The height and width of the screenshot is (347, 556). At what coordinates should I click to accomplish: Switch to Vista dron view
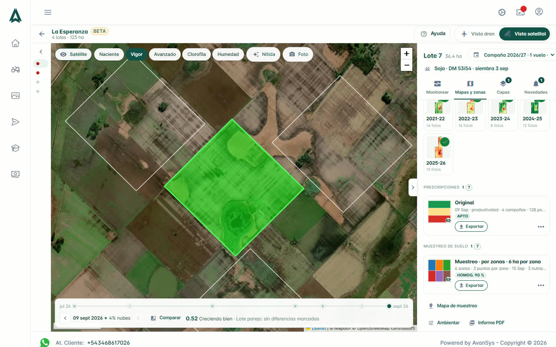tap(477, 34)
